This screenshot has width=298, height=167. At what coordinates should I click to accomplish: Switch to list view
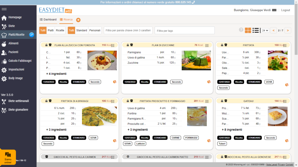click(x=256, y=30)
